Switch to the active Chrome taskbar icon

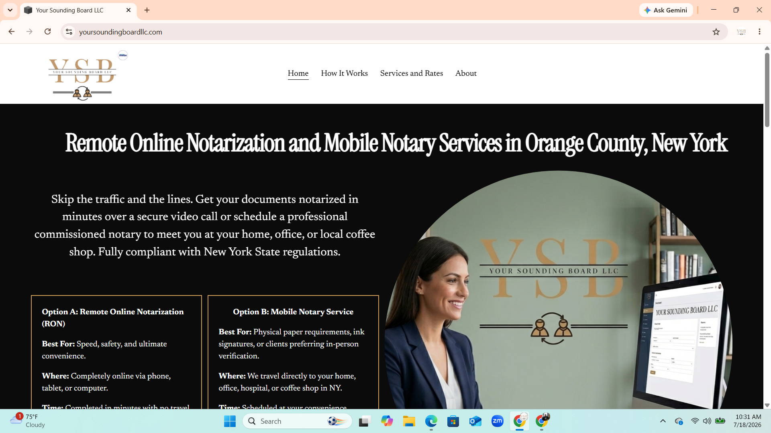[520, 421]
